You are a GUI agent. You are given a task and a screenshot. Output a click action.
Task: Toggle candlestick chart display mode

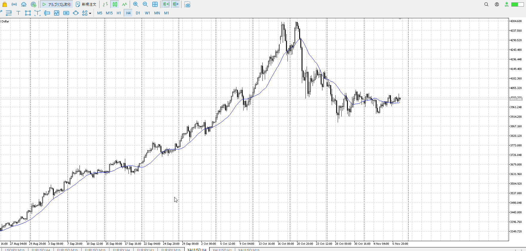(115, 4)
